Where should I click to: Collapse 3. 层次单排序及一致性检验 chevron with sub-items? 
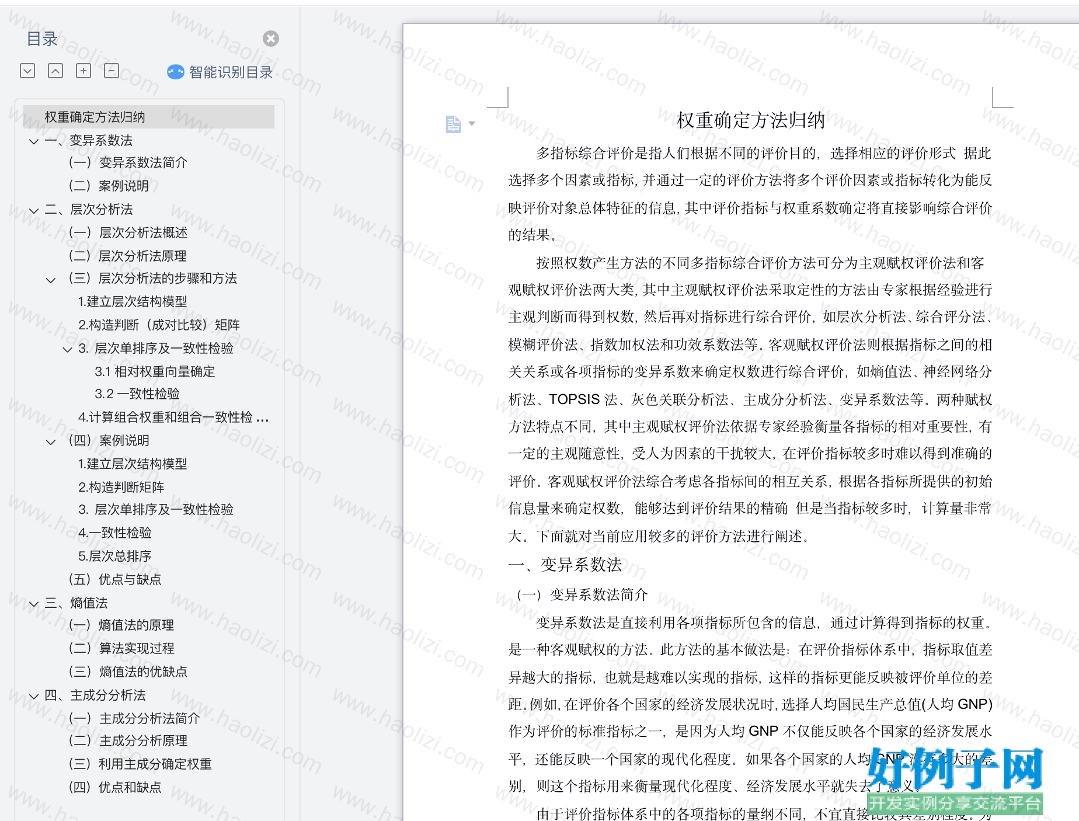click(x=68, y=349)
